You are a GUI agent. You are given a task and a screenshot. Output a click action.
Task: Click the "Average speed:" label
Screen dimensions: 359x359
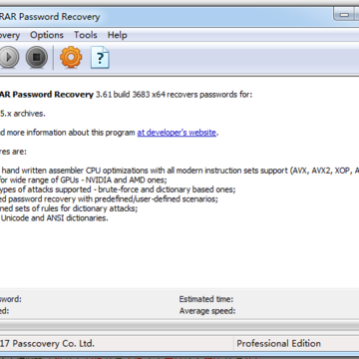[x=207, y=311]
